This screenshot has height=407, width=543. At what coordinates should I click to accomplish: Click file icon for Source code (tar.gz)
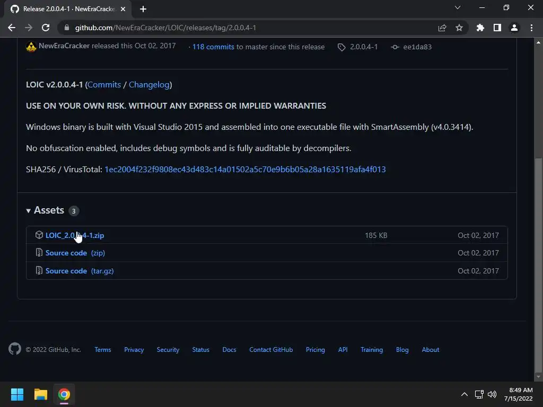39,271
